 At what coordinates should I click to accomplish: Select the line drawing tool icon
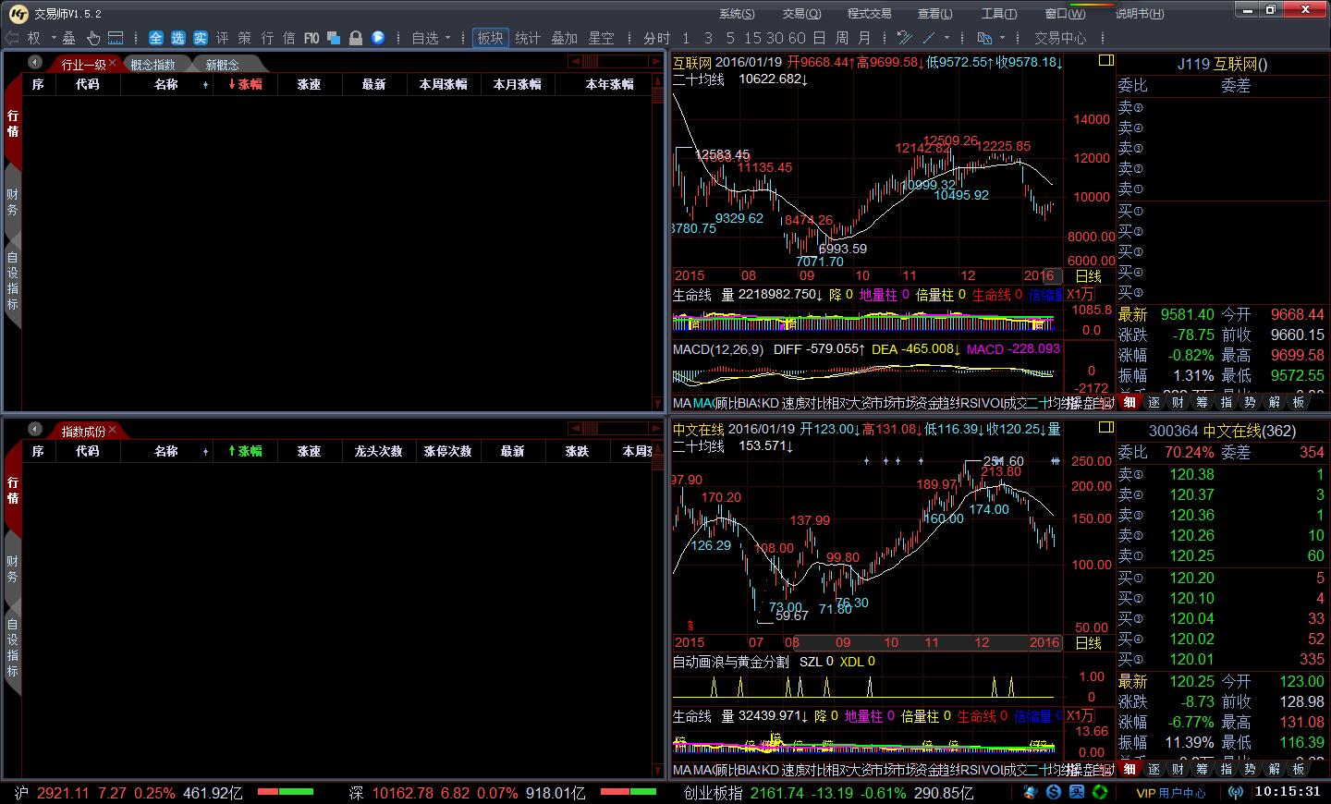(x=929, y=38)
